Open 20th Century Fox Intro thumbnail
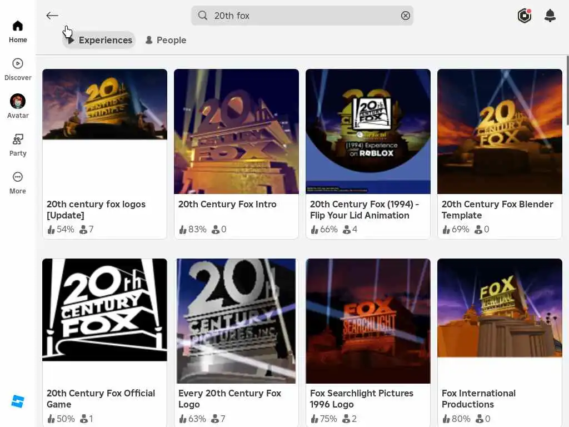 coord(236,131)
